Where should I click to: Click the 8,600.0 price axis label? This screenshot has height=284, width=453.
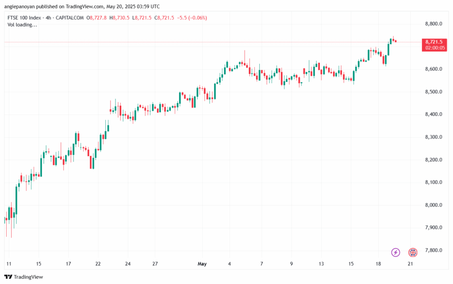pyautogui.click(x=434, y=69)
